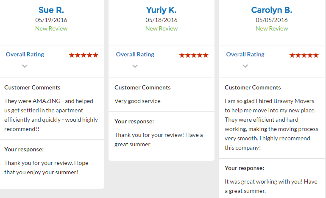Click the 05/18/2016 review date
Screen dimensions: 326x198
point(162,20)
